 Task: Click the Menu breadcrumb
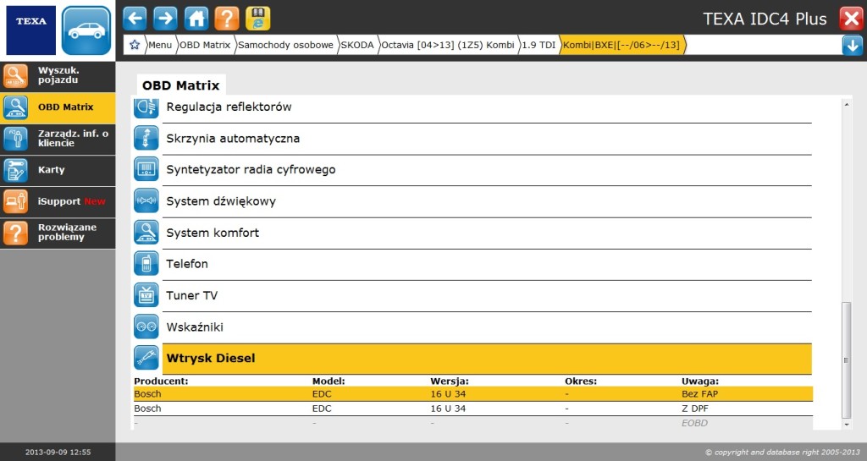[160, 45]
